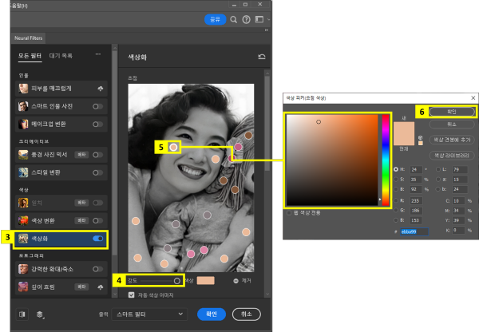Click 확인 in the color picker dialog
479x332 pixels.
tap(452, 112)
